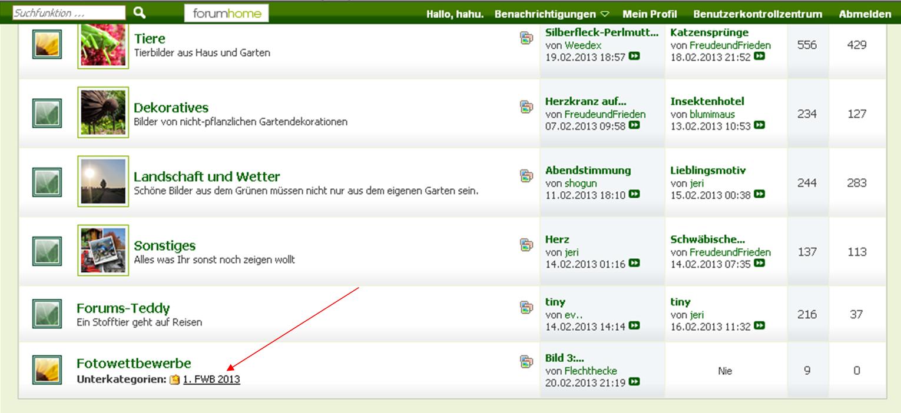This screenshot has height=413, width=901.
Task: Go to last post arrow for Abendstimmung
Action: pos(634,195)
